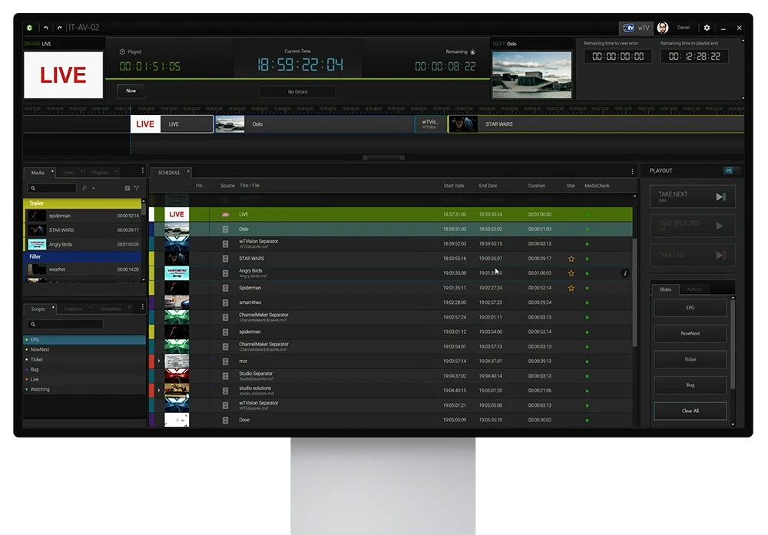Click the magnifier in Scripts search box
The height and width of the screenshot is (535, 768).
(33, 324)
